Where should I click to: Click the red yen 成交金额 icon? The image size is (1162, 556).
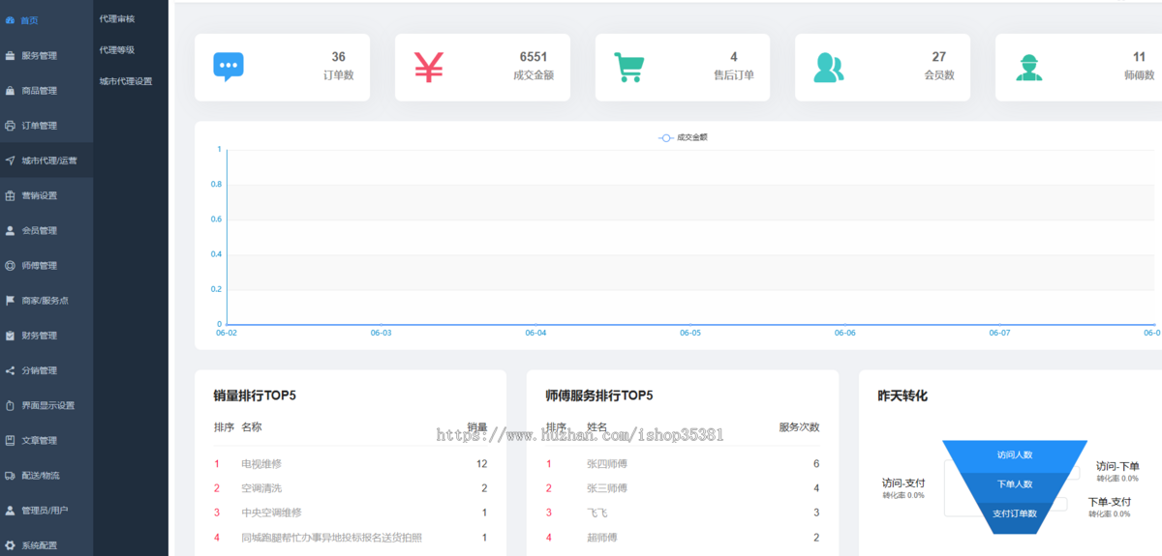[428, 67]
